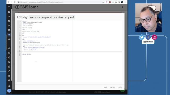Screen dimensions: 170x95
Task: Open the Logbook list sidebar icon
Action: coord(9,26)
